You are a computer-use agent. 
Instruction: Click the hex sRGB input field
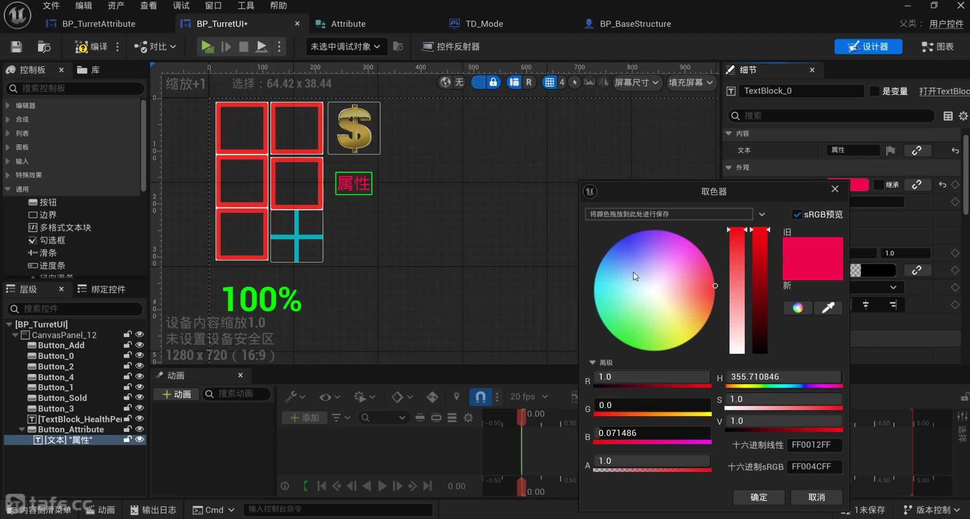click(x=814, y=466)
